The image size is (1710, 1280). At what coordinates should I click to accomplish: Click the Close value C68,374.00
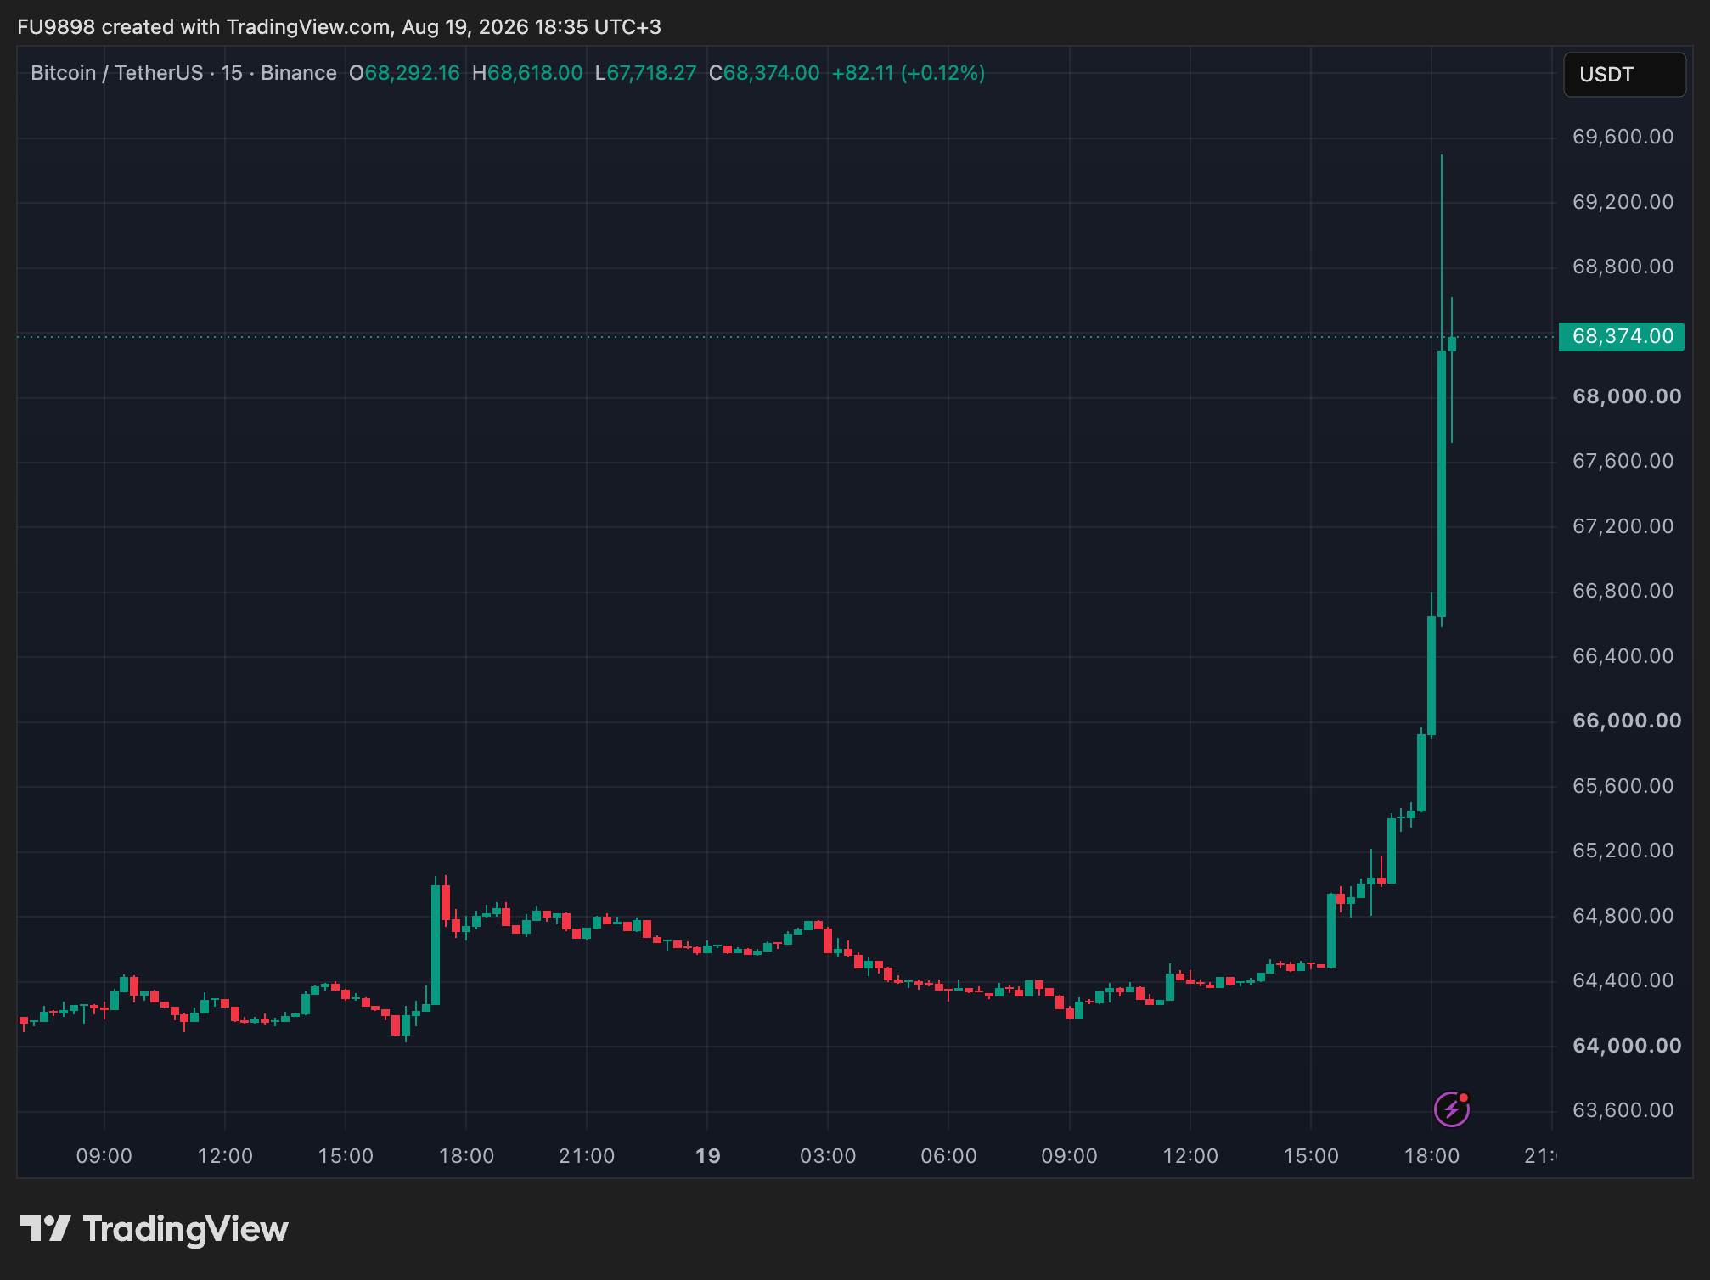click(764, 73)
